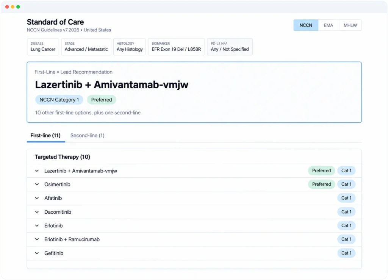The height and width of the screenshot is (280, 388).
Task: Click the Osimertinib therapy name
Action: point(57,184)
